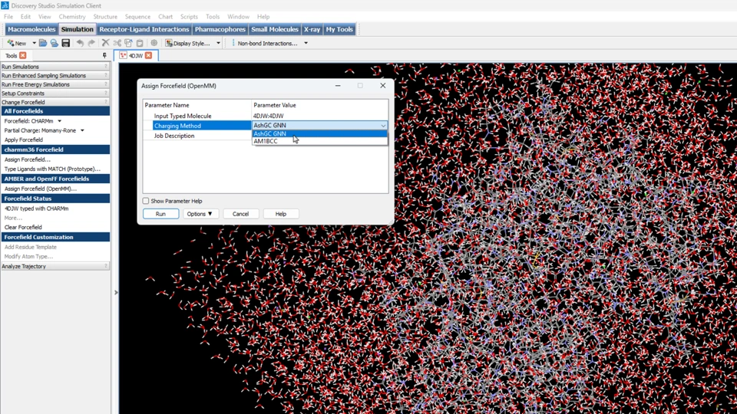This screenshot has height=414, width=737.
Task: Click the Undo arrow icon
Action: point(80,43)
